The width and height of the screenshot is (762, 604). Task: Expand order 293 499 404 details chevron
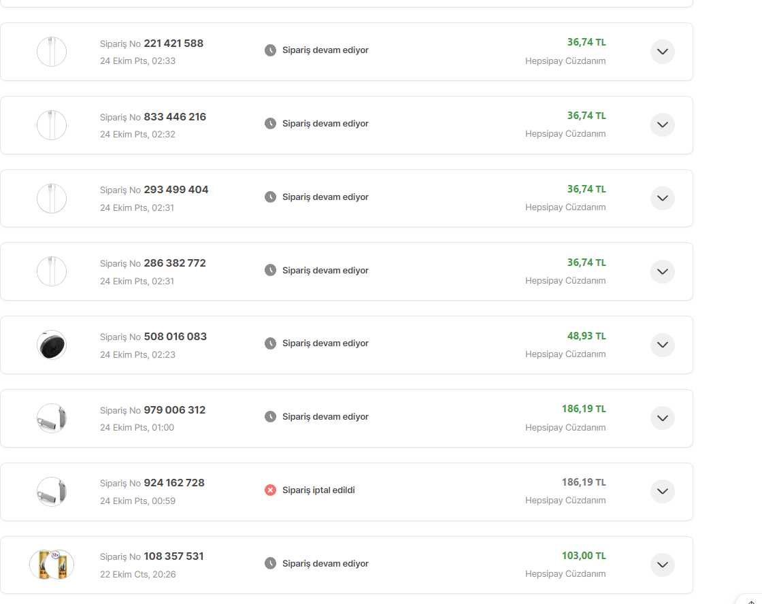(662, 198)
